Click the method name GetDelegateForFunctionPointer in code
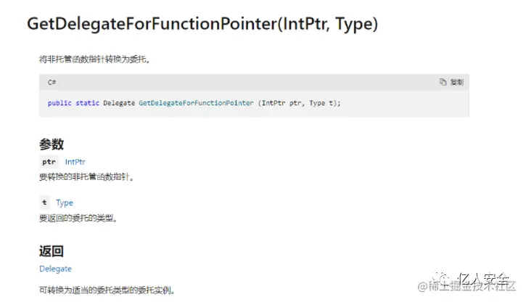 [196, 103]
